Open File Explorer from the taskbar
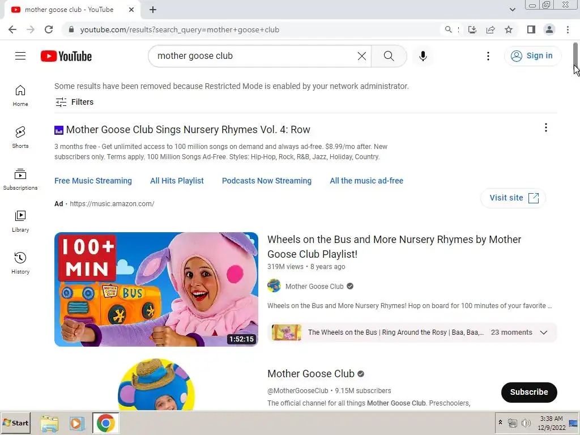The height and width of the screenshot is (435, 580). coord(49,423)
